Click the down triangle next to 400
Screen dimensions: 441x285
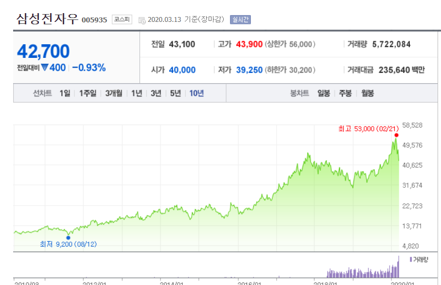click(45, 67)
